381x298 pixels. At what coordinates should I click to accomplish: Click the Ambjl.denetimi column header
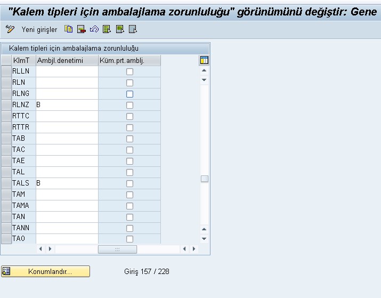click(x=67, y=60)
